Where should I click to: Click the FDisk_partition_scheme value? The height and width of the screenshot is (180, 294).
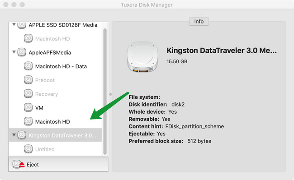[x=194, y=127]
